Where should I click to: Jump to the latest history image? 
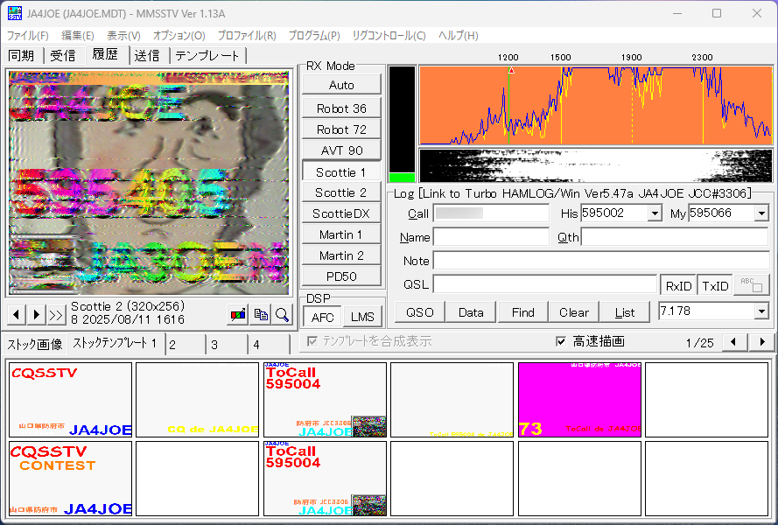pyautogui.click(x=56, y=315)
